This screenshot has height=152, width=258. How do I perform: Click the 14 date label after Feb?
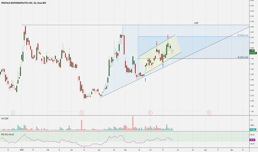59,150
